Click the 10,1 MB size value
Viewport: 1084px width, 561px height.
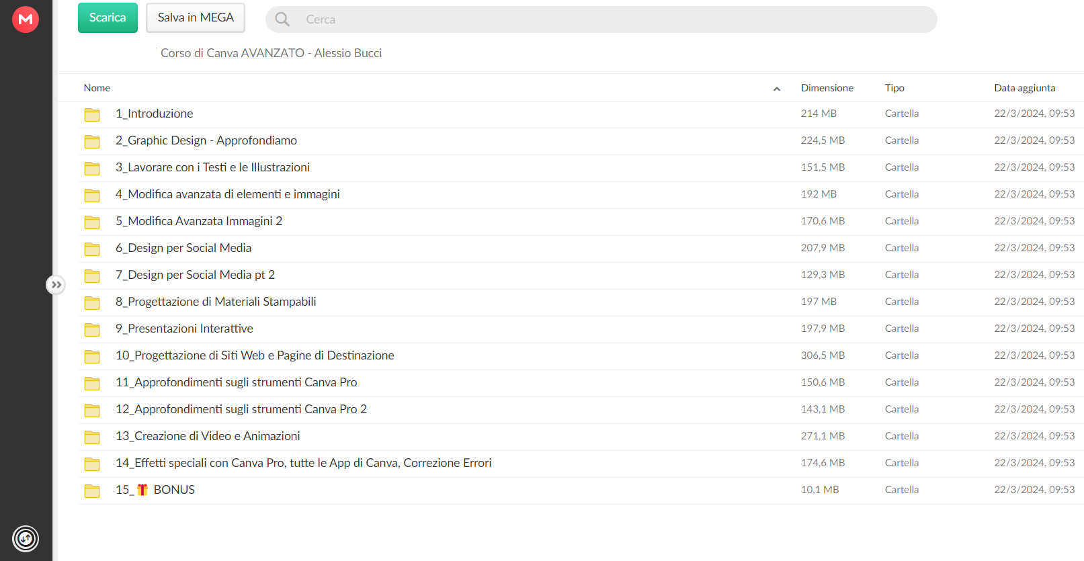click(820, 490)
